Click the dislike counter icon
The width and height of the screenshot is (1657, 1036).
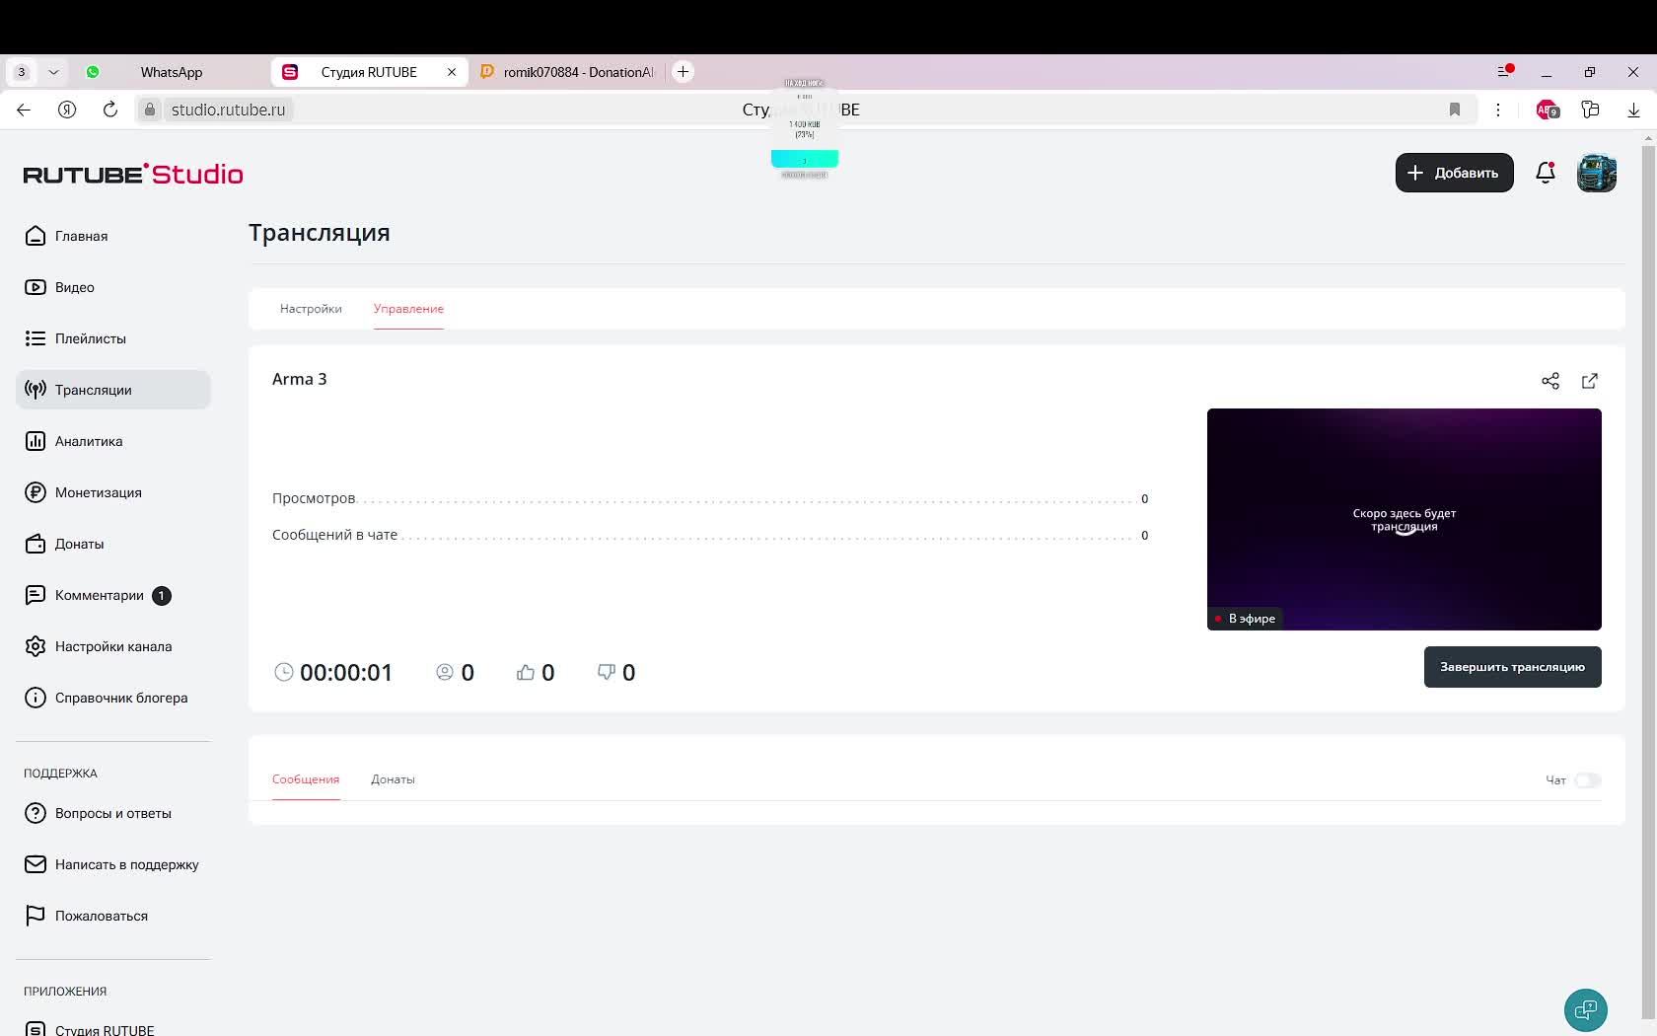(607, 672)
